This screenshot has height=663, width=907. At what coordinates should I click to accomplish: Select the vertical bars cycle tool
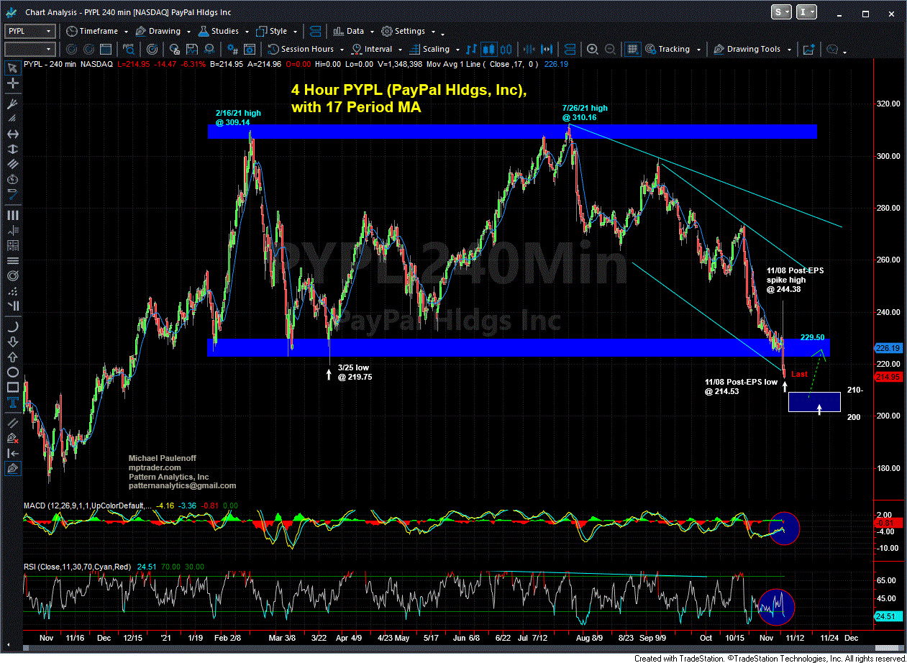[13, 215]
